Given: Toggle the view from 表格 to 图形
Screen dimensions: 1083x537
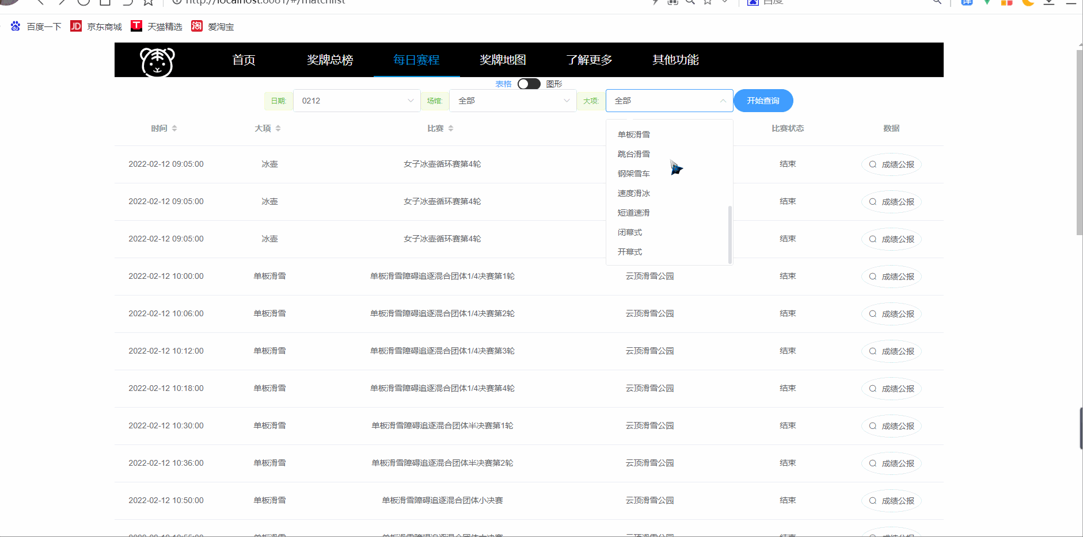Looking at the screenshot, I should (529, 83).
